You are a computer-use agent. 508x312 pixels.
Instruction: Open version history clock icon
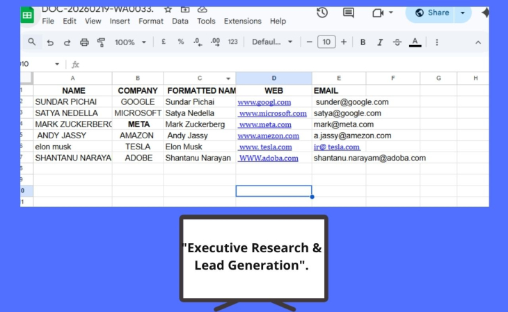point(322,13)
